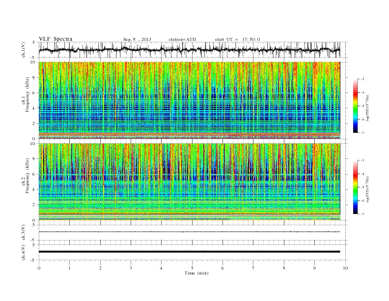Image resolution: width=389 pixels, height=301 pixels.
Task: Click the "ch.2 Frequency (kHz)" axis label
Action: [26, 176]
